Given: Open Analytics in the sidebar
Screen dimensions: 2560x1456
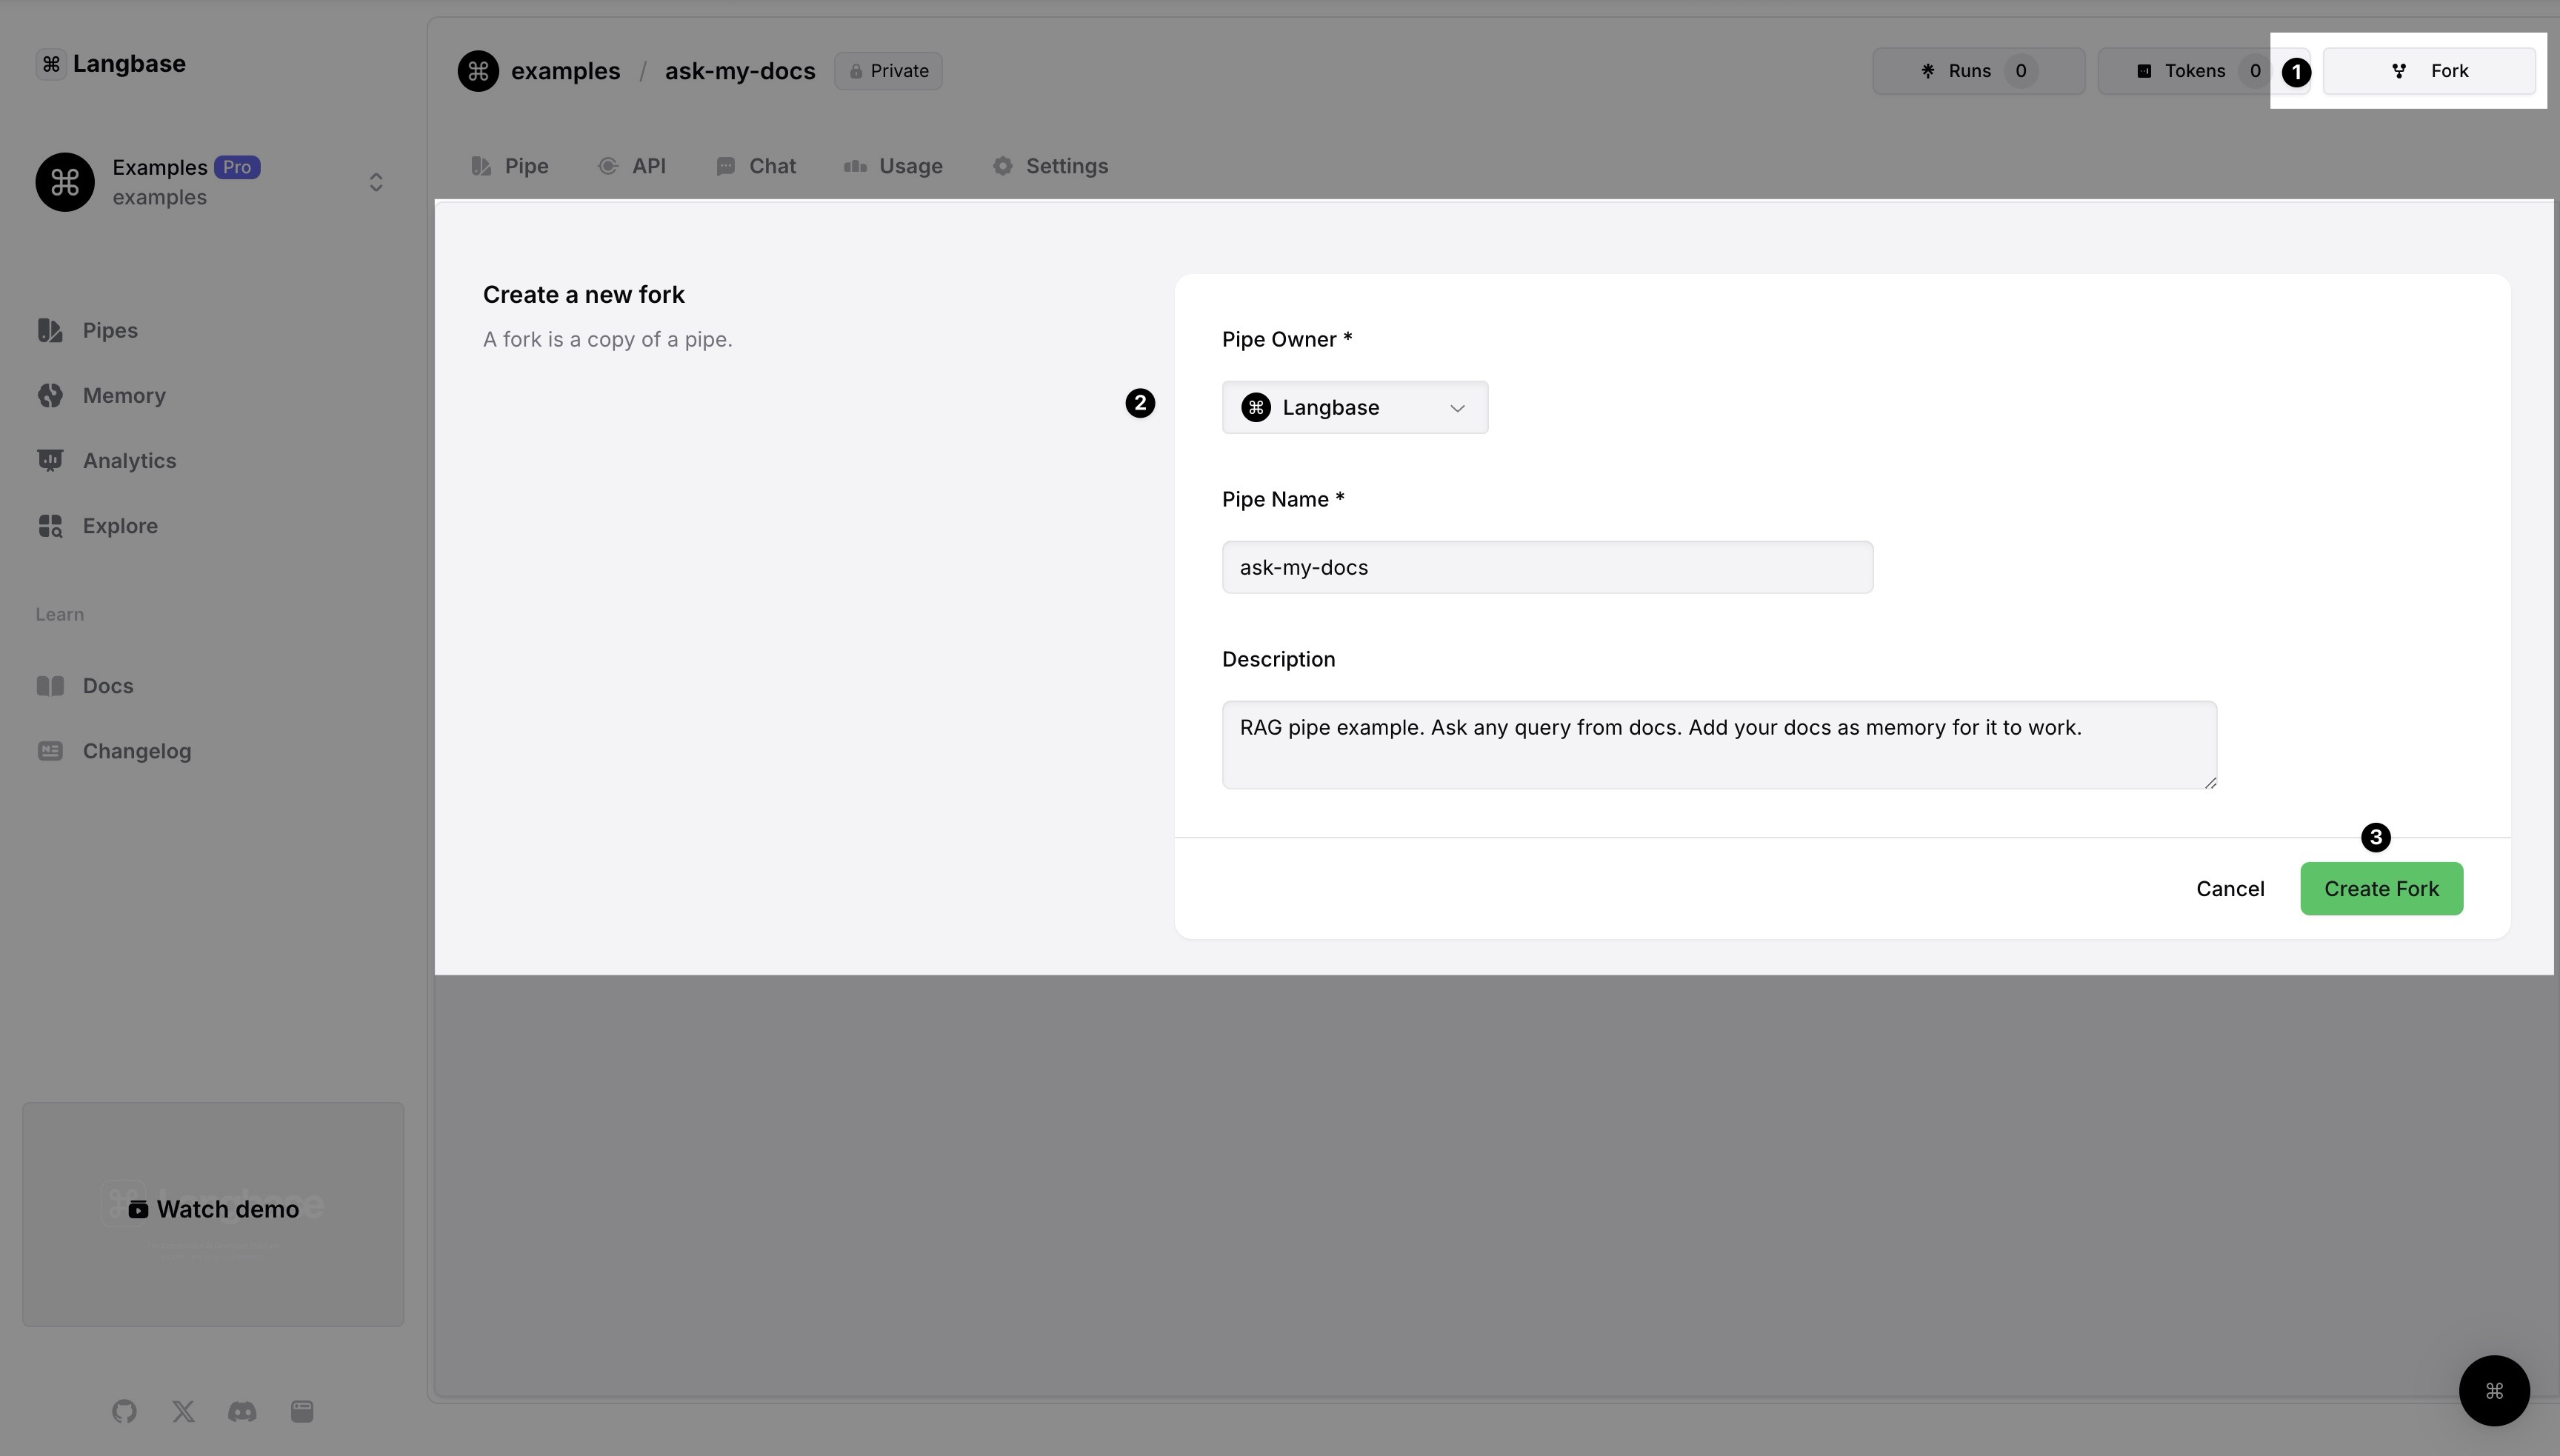Looking at the screenshot, I should coord(107,460).
